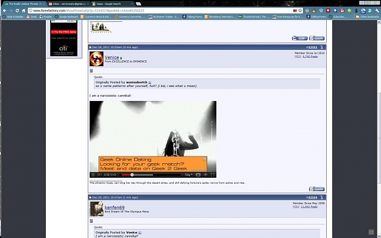Image resolution: width=381 pixels, height=238 pixels.
Task: Close the hipaa Google Search tab
Action: [x=132, y=4]
